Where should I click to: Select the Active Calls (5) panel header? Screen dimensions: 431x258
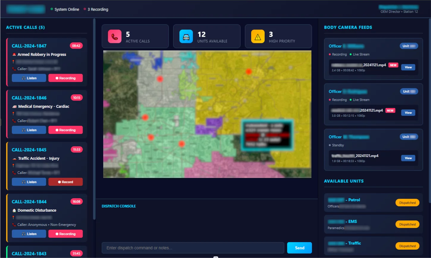pyautogui.click(x=26, y=27)
